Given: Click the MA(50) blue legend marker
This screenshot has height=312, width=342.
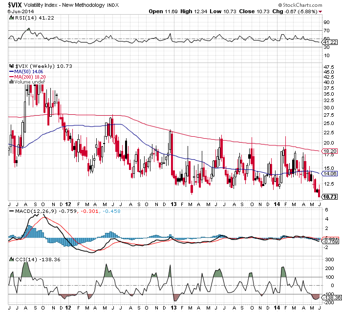Looking at the screenshot, I should 11,71.
